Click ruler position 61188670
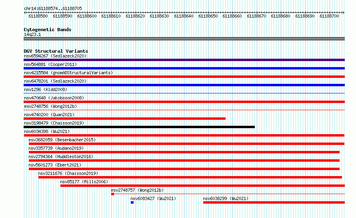The image size is (356, 218). click(256, 16)
